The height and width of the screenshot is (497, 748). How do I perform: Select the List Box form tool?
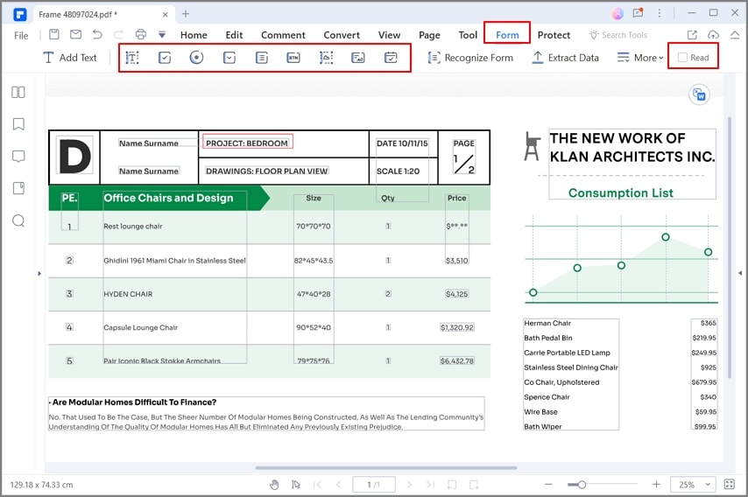coord(261,58)
